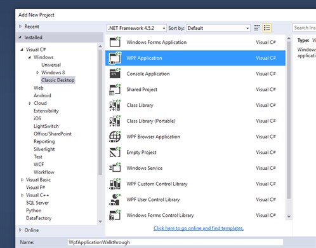The image size is (316, 248).
Task: Open the Sort by Default dropdown
Action: 218,28
